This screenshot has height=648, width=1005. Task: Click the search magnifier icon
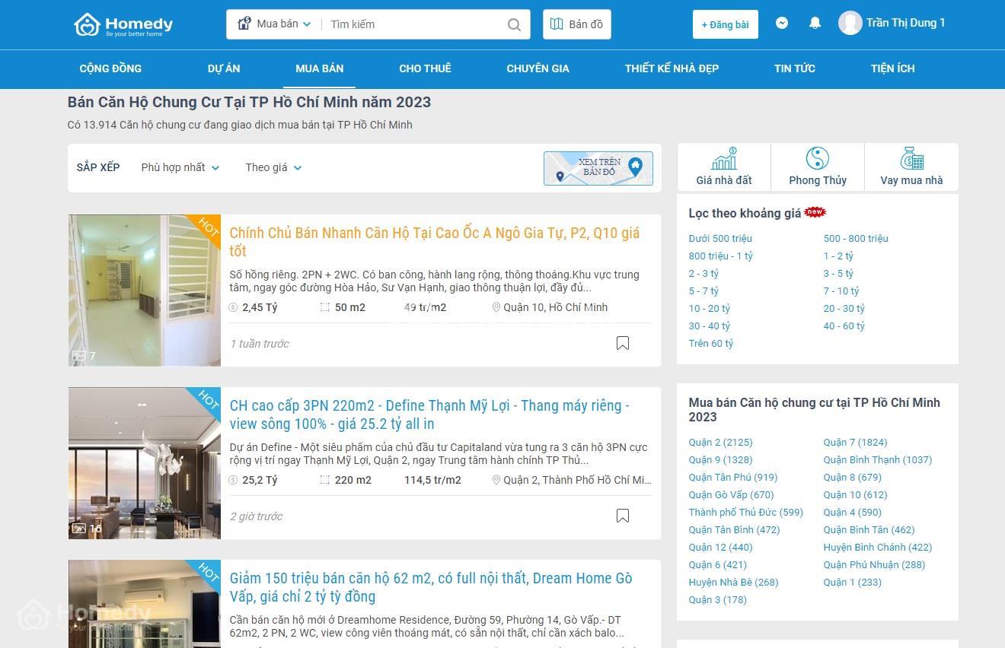click(x=515, y=24)
